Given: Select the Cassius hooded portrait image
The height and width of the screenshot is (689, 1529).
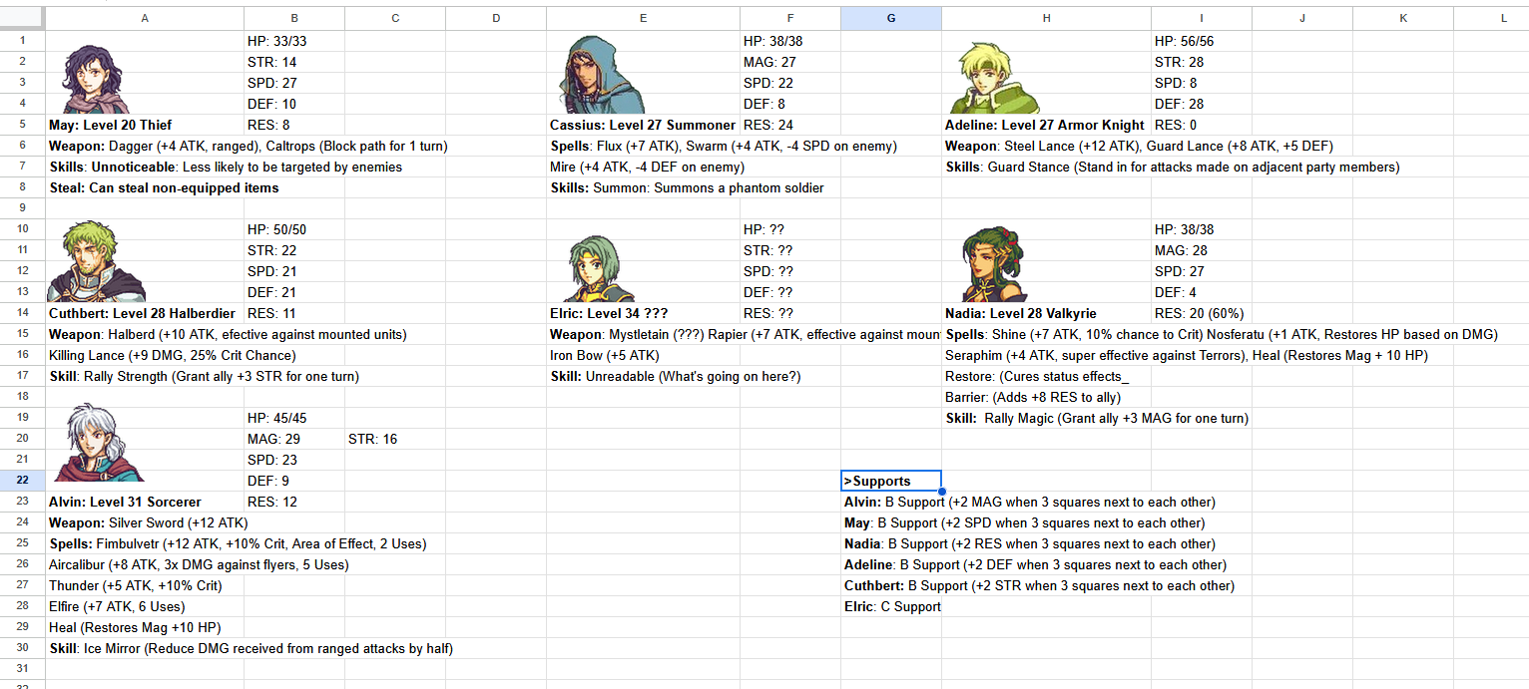Looking at the screenshot, I should point(602,75).
